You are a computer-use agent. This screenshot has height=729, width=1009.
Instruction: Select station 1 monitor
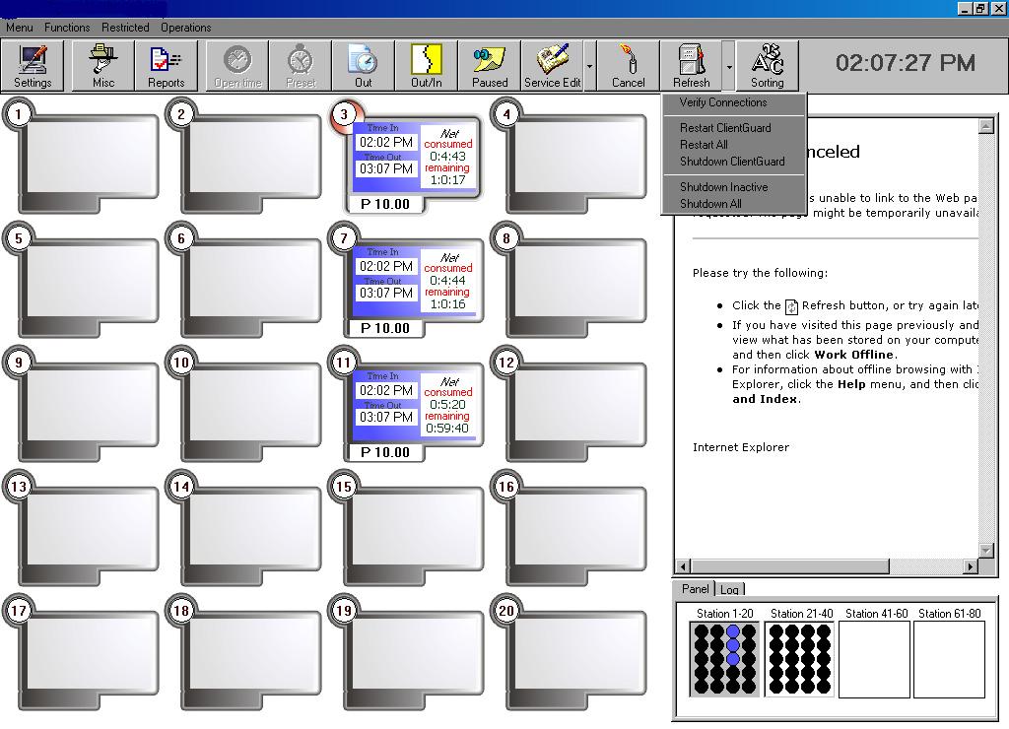[81, 155]
